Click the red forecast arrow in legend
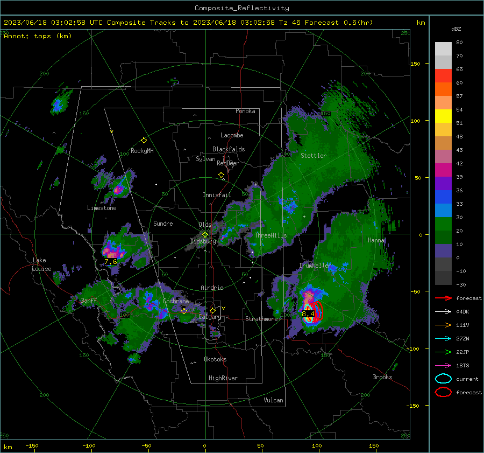 [x=443, y=298]
